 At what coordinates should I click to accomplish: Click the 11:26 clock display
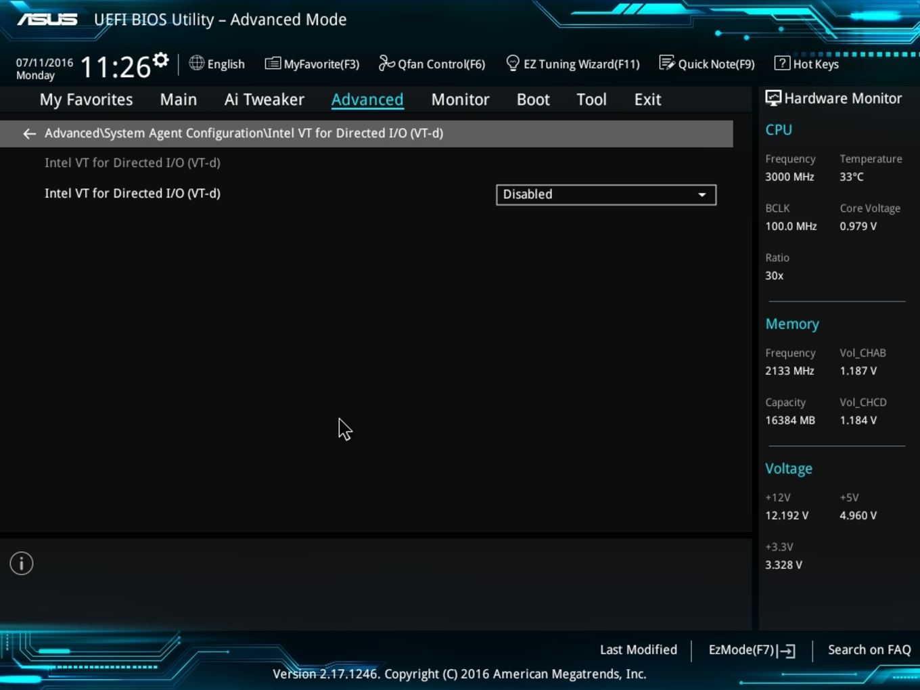[x=115, y=68]
